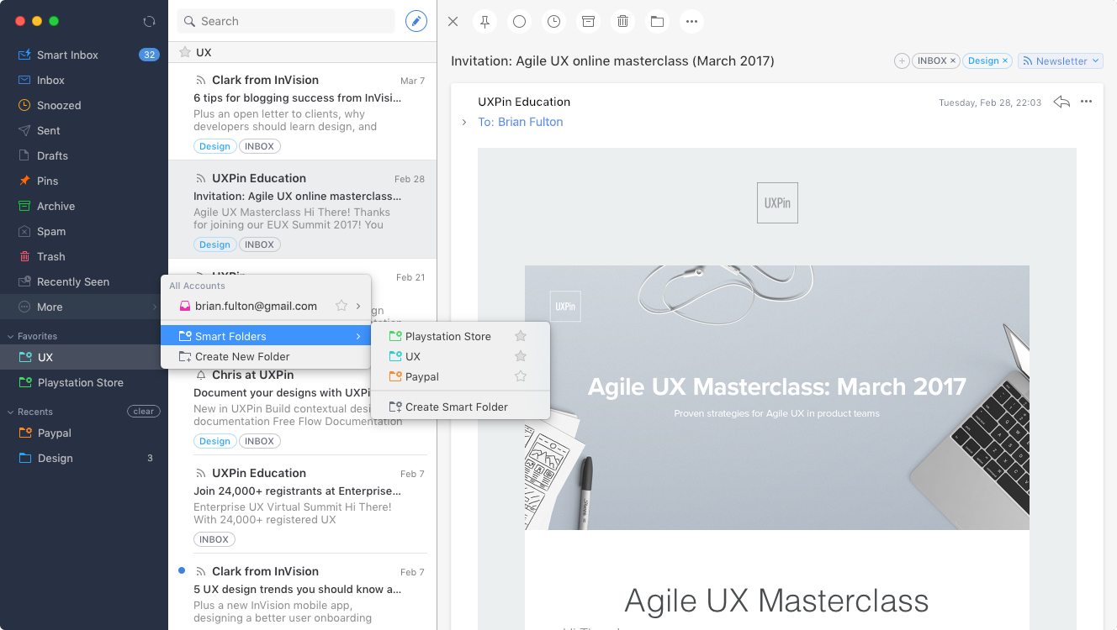The width and height of the screenshot is (1117, 630).
Task: Click the To: Brian Fulton link
Action: point(521,122)
